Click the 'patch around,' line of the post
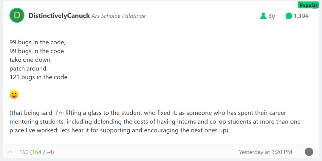This screenshot has width=322, height=161. click(29, 68)
